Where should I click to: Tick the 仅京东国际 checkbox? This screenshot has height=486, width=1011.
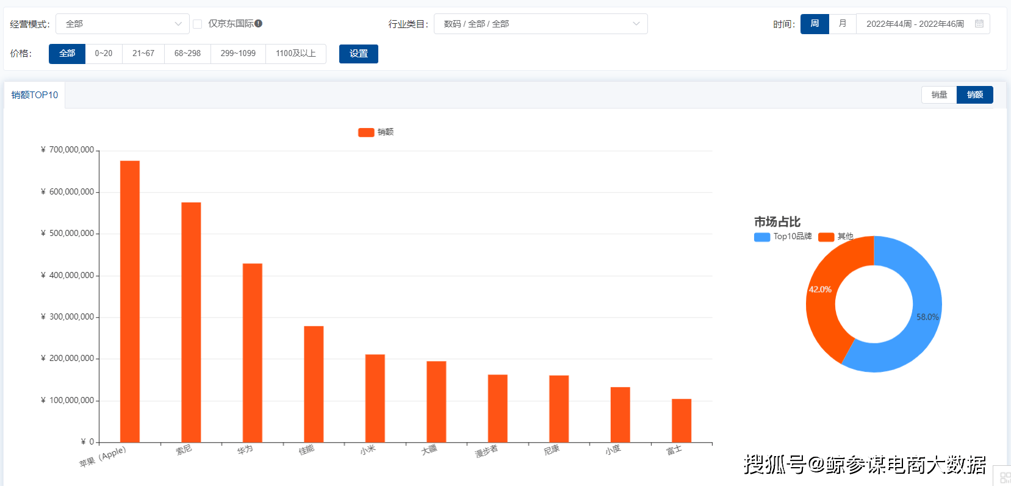pos(198,24)
